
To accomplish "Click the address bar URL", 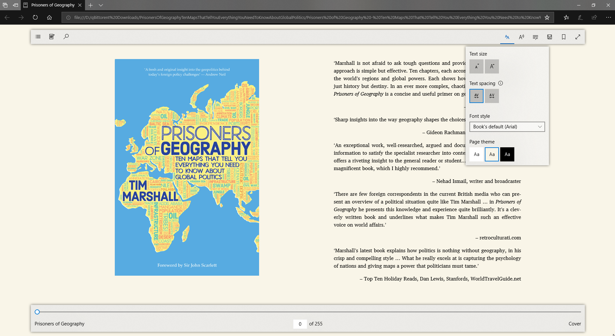I will [307, 17].
